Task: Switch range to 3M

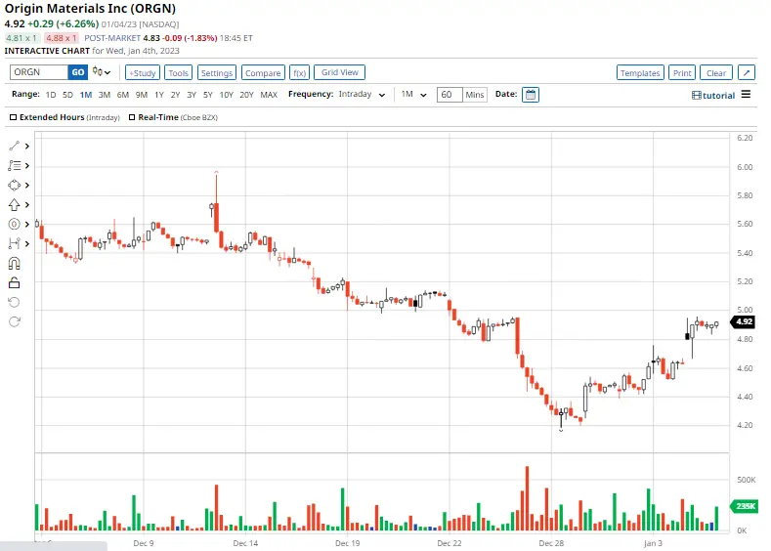Action: (x=105, y=95)
